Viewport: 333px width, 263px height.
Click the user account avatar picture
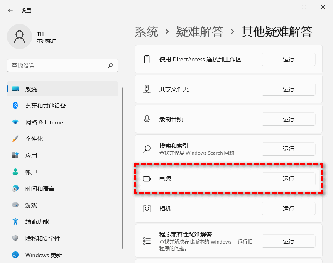click(20, 37)
